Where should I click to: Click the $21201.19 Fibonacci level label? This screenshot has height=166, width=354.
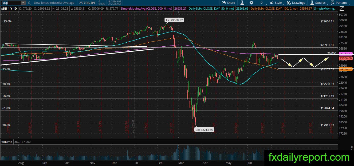327,96
